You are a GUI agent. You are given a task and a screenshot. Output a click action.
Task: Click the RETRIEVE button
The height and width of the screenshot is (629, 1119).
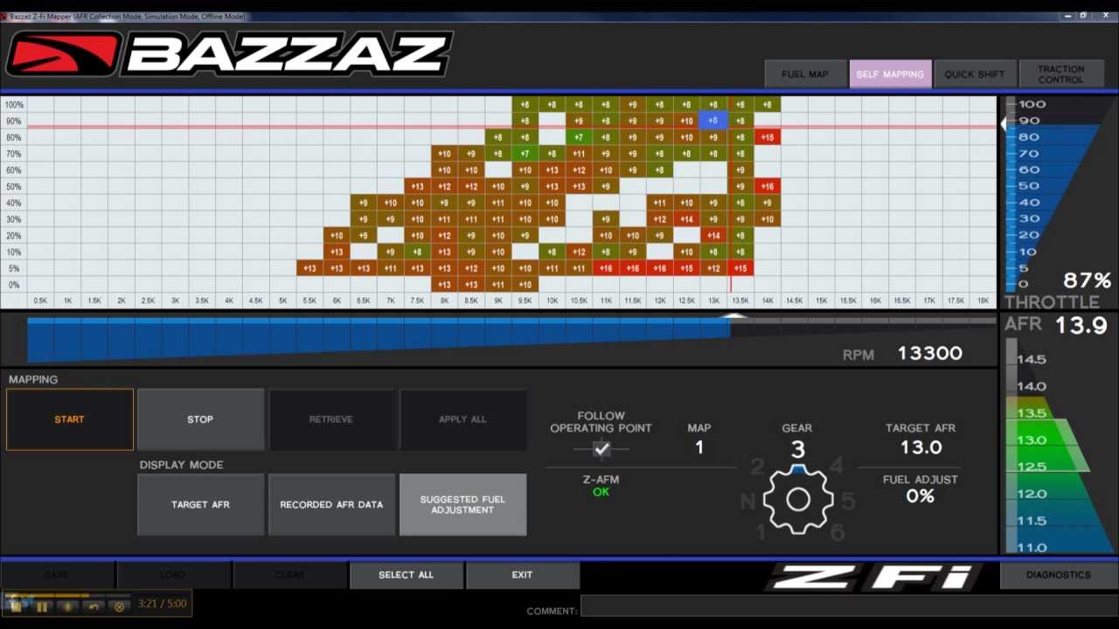pyautogui.click(x=331, y=419)
